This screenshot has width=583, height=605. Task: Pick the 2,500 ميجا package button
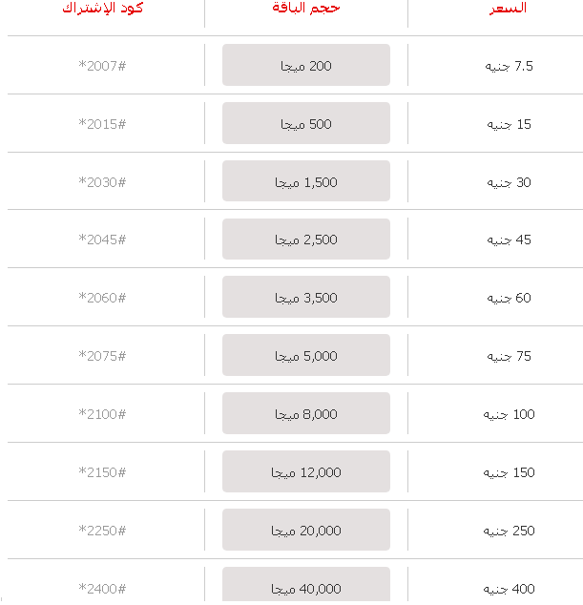306,240
